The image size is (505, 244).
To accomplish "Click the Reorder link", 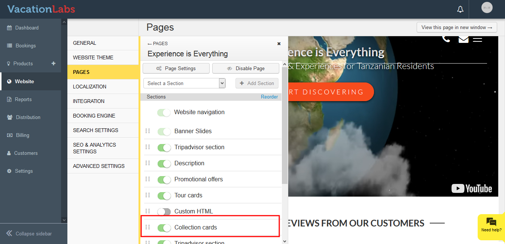I will pyautogui.click(x=269, y=97).
